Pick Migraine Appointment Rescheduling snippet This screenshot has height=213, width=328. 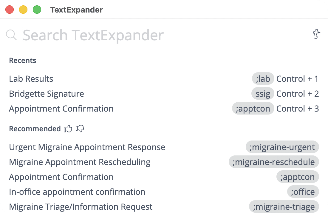[x=80, y=162]
